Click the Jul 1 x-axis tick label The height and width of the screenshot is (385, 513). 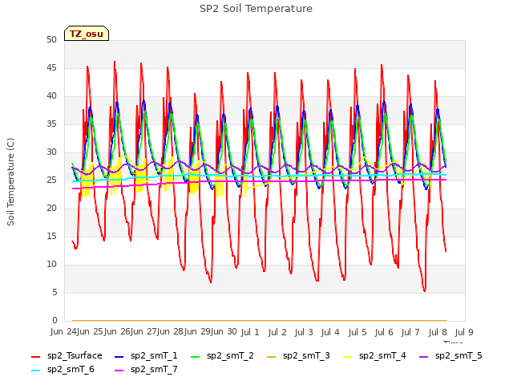point(250,332)
